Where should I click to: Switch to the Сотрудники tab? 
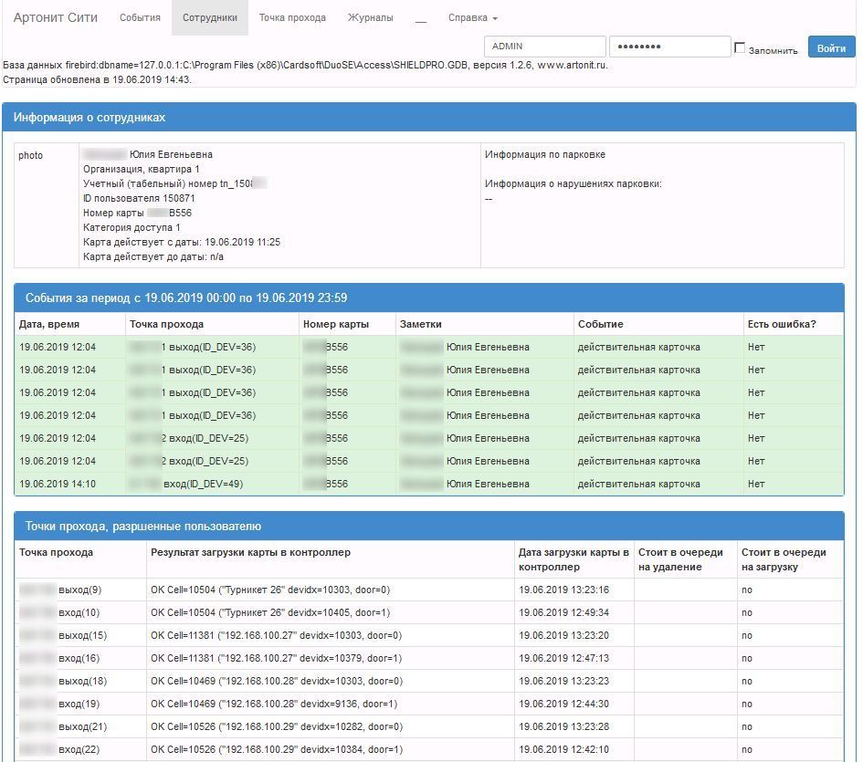coord(209,17)
